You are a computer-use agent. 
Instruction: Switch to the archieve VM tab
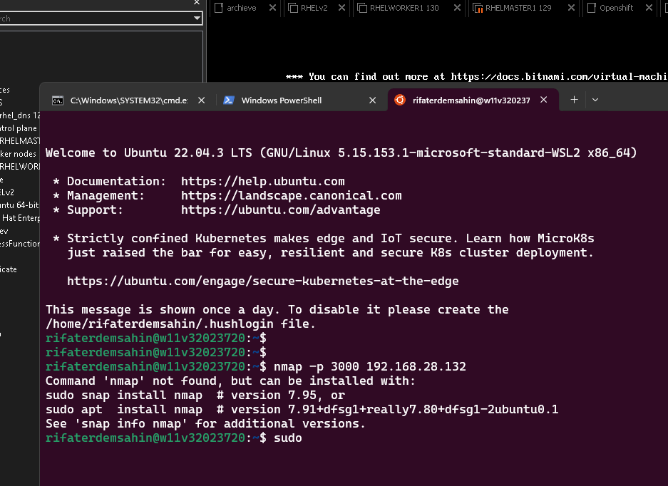[x=241, y=8]
